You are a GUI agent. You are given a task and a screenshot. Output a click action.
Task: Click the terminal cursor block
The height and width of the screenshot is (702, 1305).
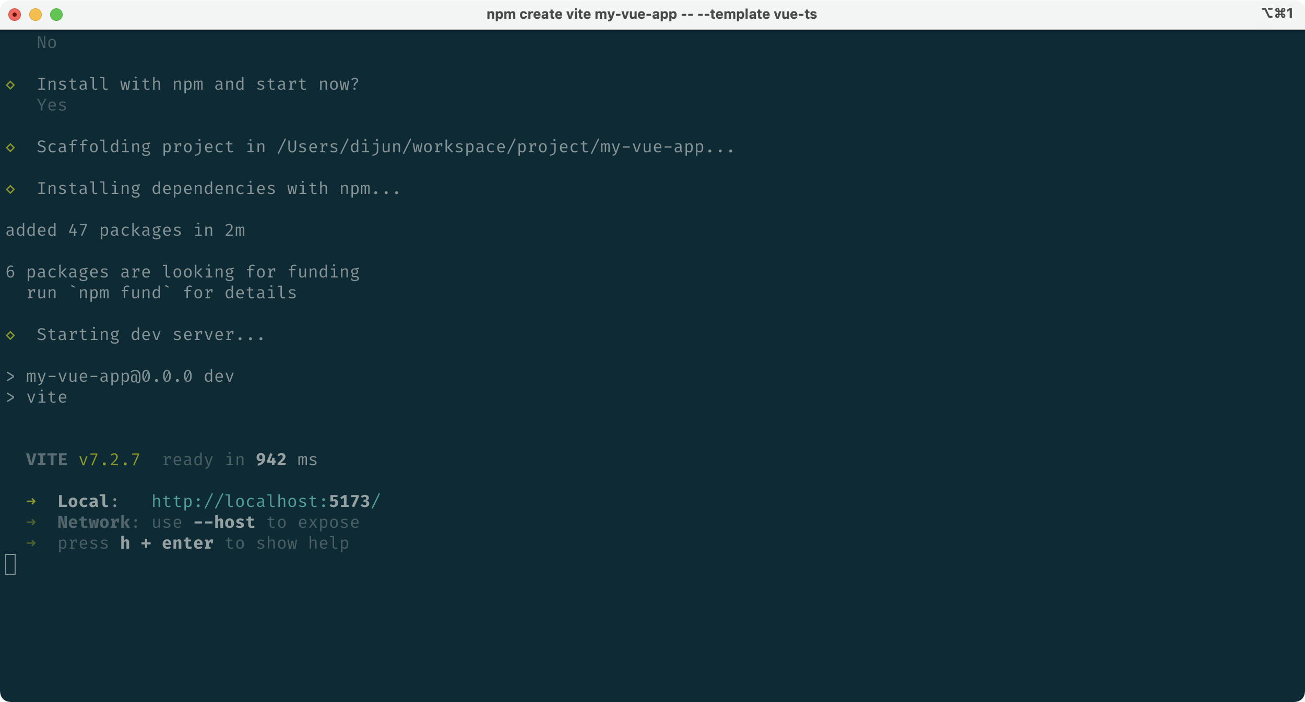[x=10, y=564]
